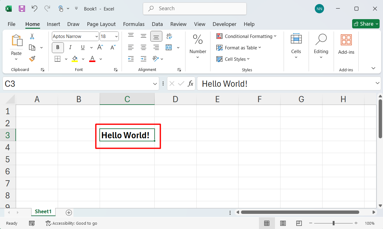
Task: Click the Wrap Text icon
Action: (169, 36)
